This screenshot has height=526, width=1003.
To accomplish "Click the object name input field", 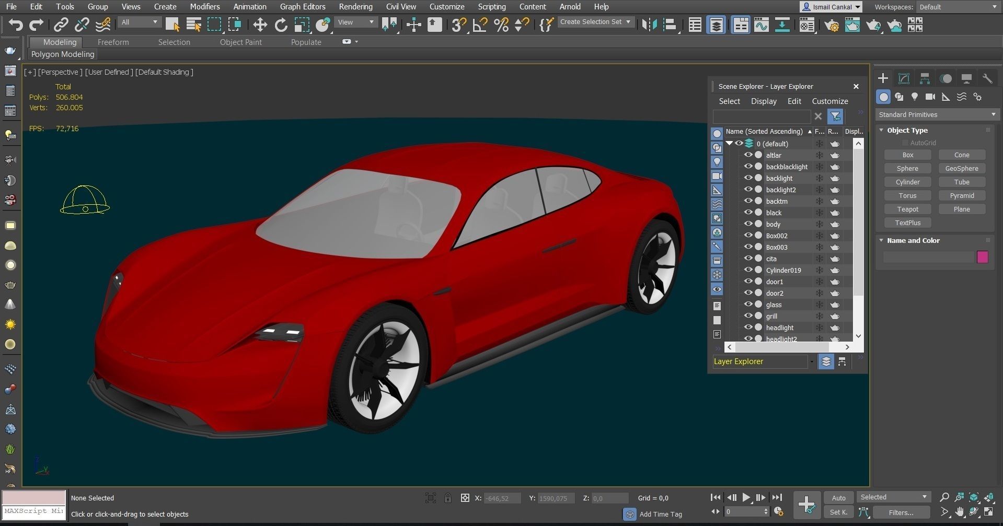I will [x=928, y=257].
